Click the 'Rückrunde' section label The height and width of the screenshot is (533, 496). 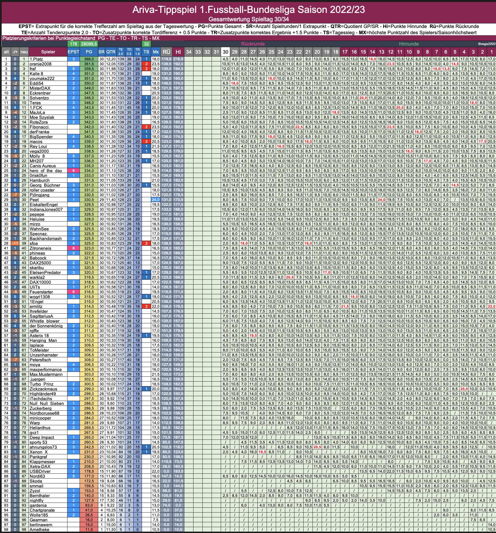coord(253,44)
